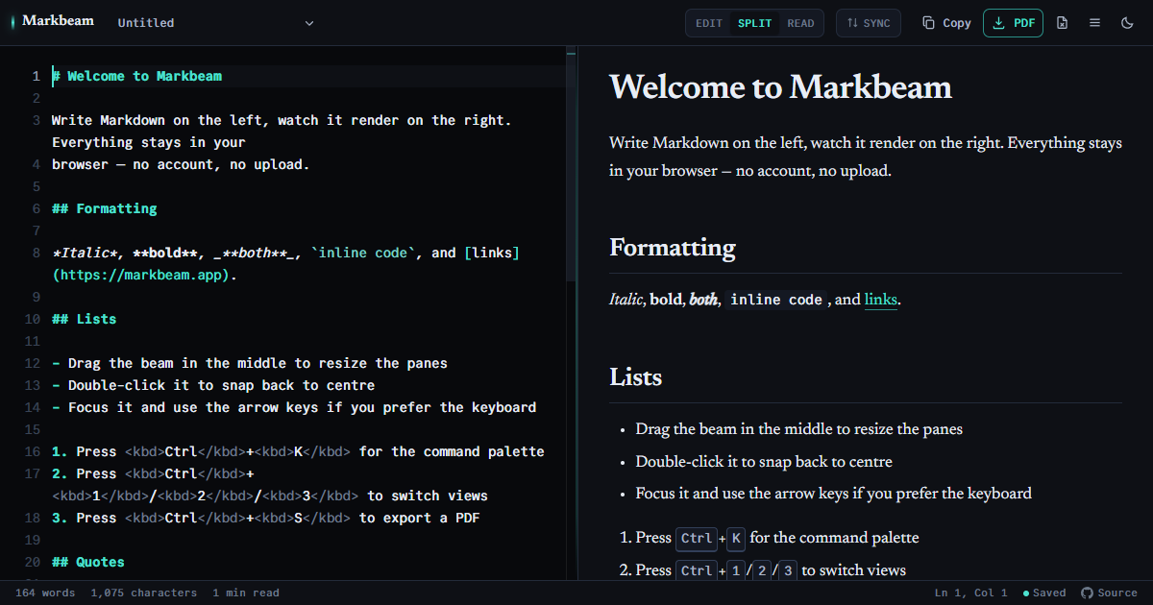Click the 164 words counter
Screen dimensions: 1153x605
pyautogui.click(x=45, y=593)
